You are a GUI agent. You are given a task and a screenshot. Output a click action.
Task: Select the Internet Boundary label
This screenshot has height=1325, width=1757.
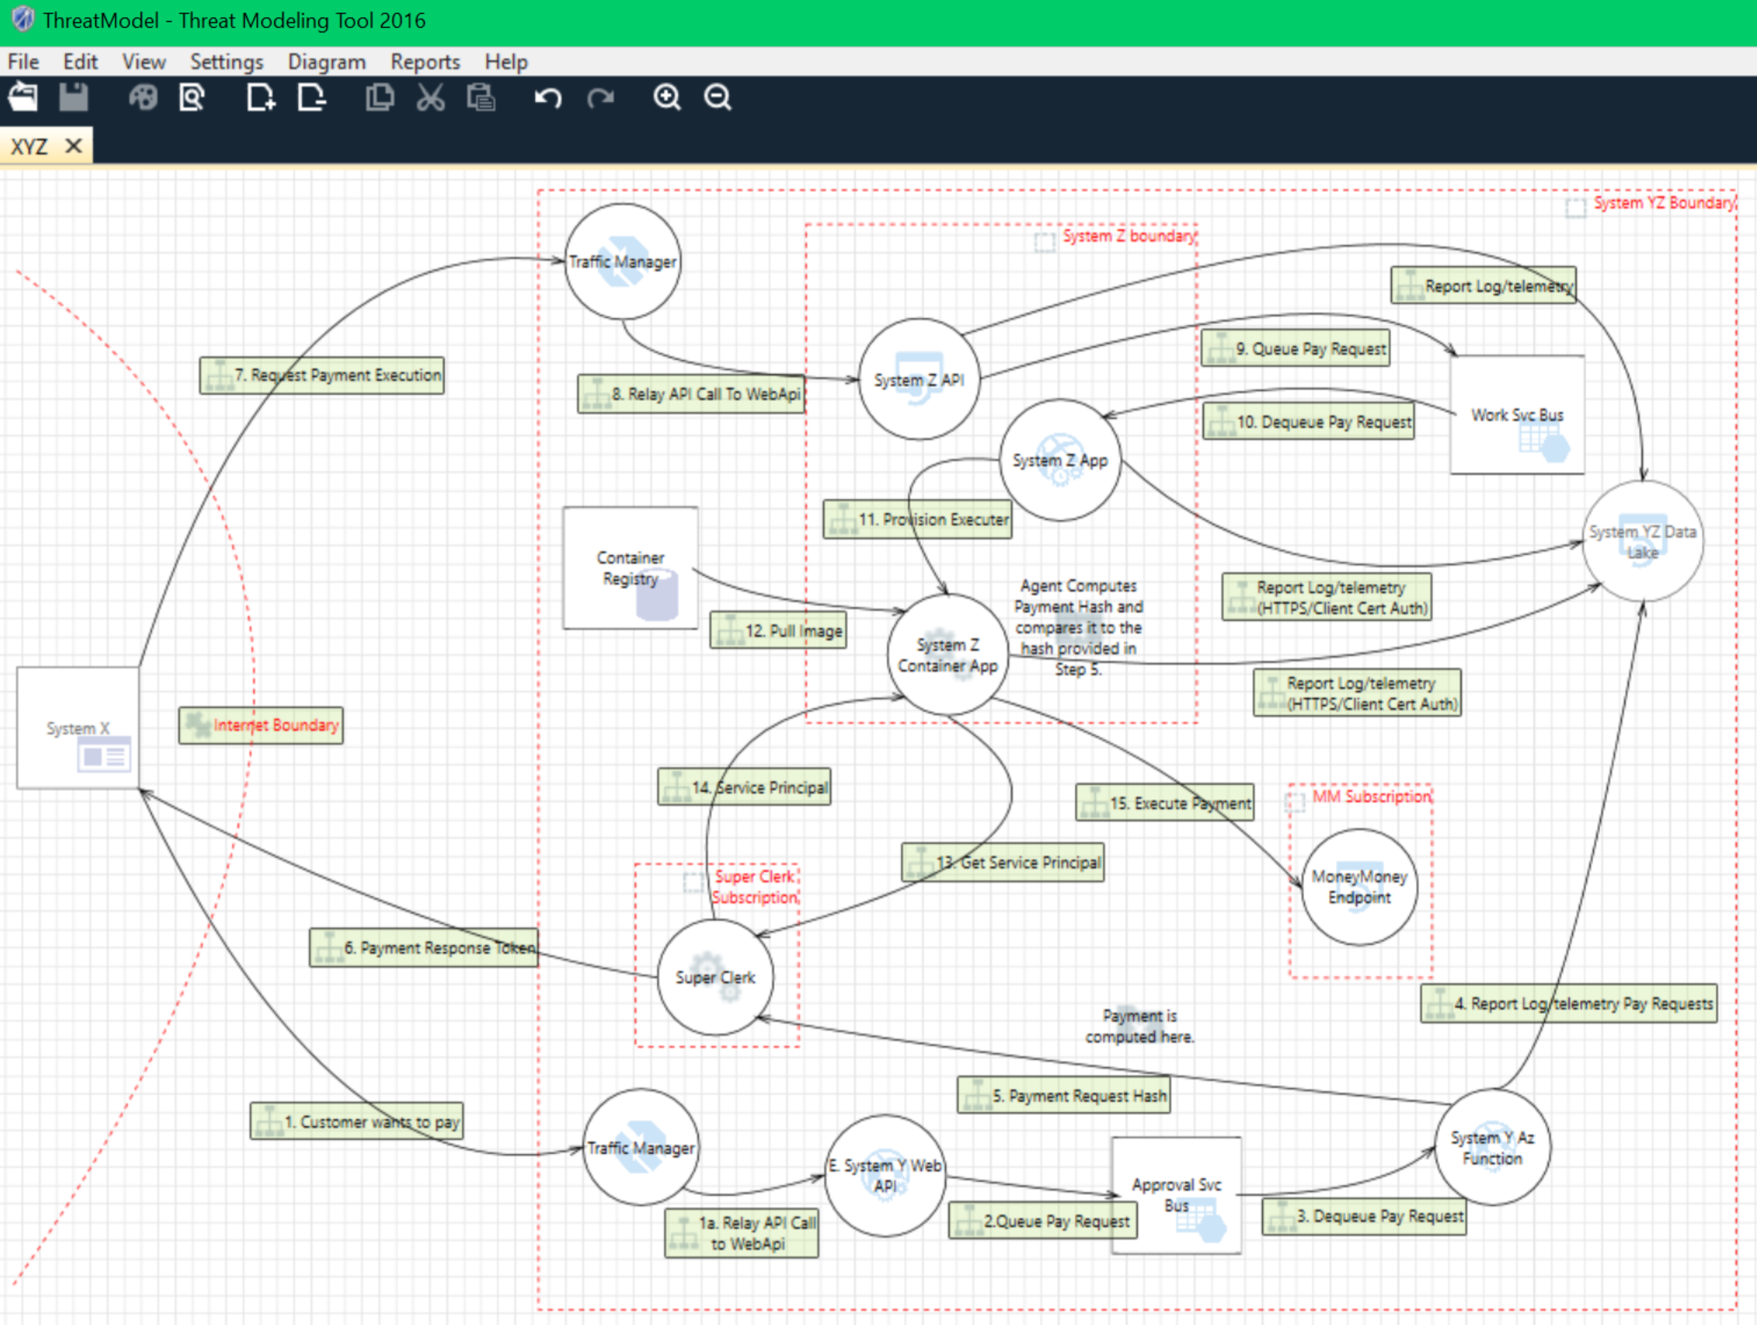(x=261, y=725)
